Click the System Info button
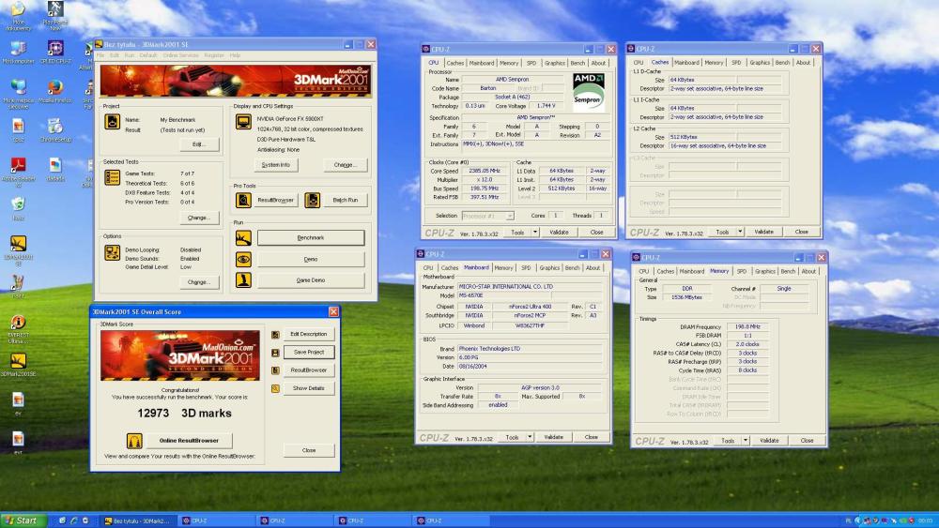The image size is (939, 528). coord(275,165)
